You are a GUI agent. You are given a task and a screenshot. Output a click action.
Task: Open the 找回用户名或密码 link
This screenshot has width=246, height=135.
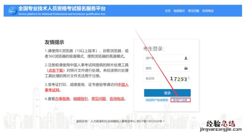pyautogui.click(x=157, y=100)
